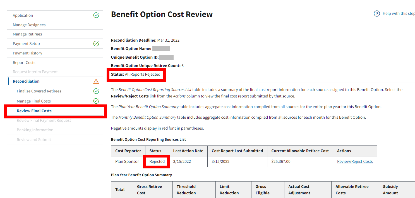The height and width of the screenshot is (198, 415).
Task: Collapse the Reconciliation section
Action: (26, 81)
